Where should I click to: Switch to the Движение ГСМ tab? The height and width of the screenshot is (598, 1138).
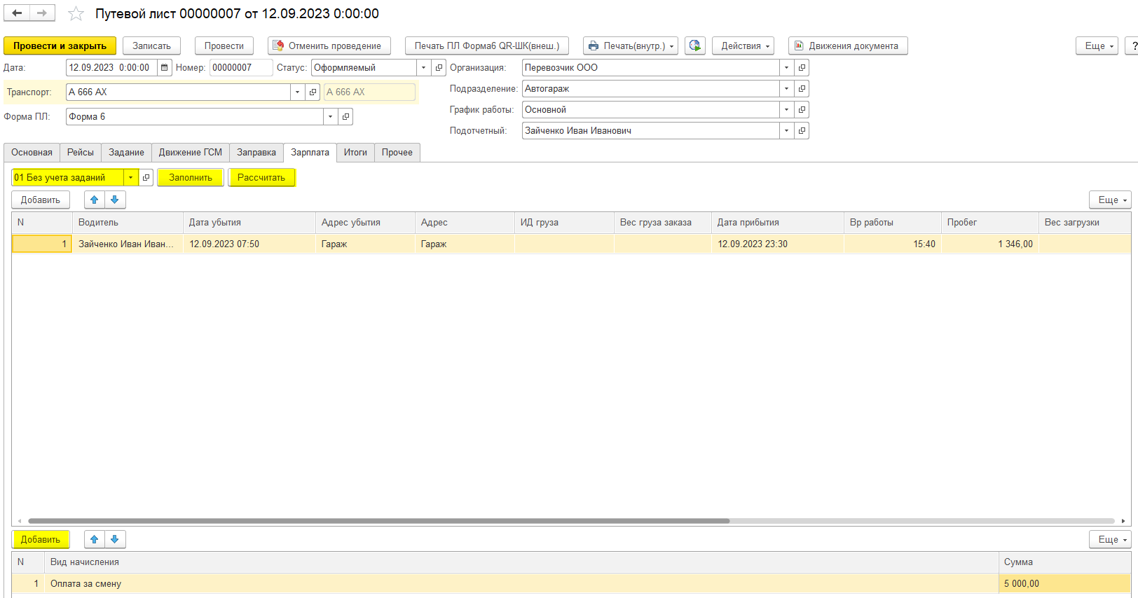[x=190, y=153]
